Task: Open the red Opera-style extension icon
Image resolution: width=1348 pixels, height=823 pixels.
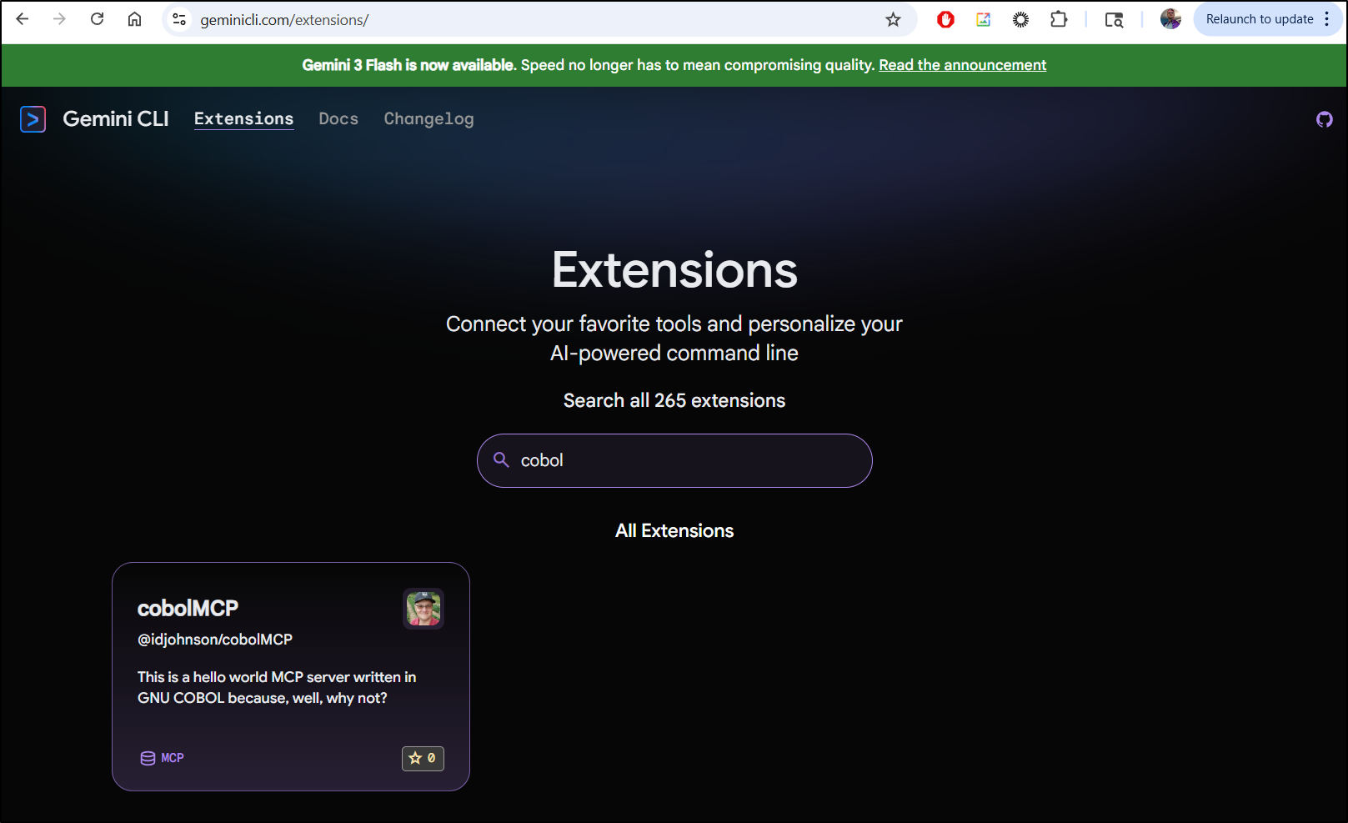Action: [x=945, y=19]
